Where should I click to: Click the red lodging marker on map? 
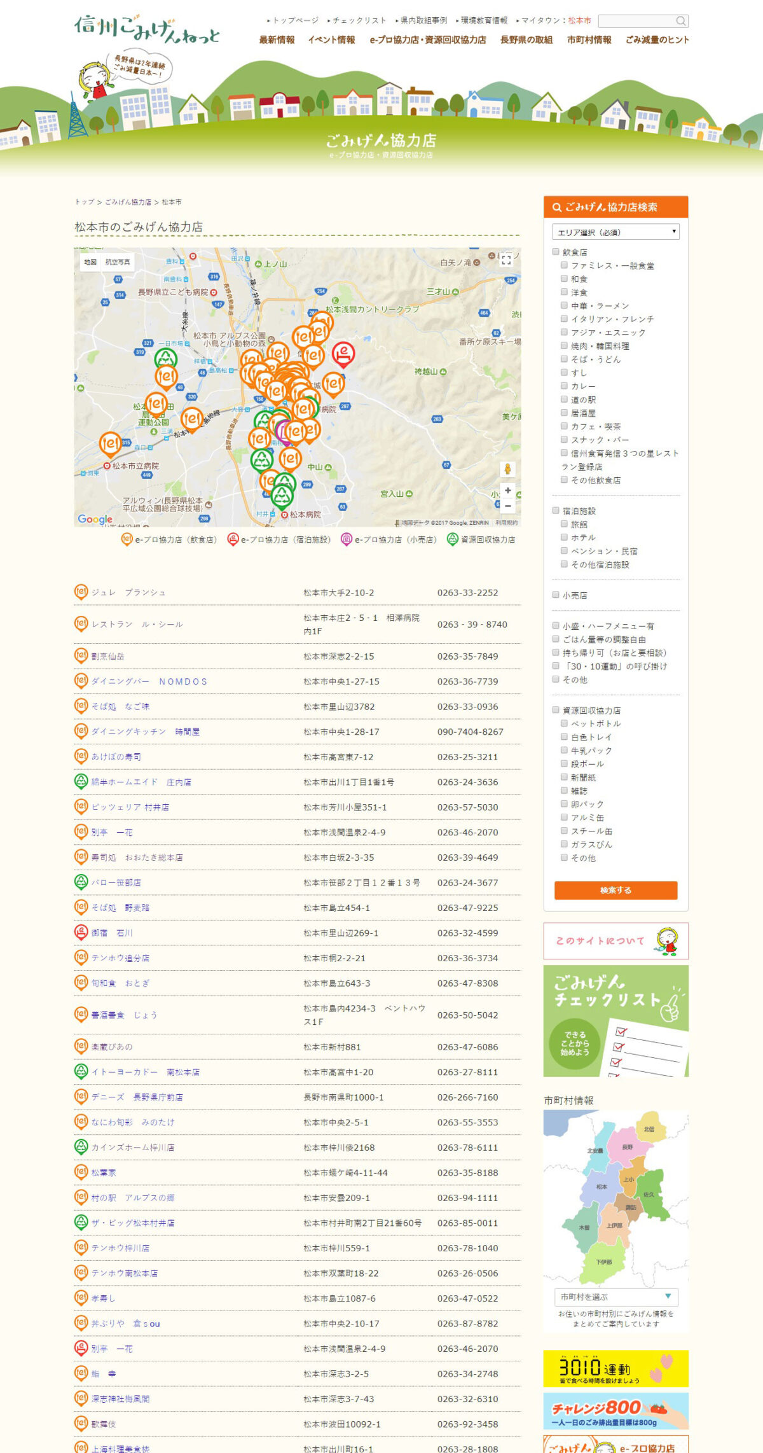pos(343,353)
